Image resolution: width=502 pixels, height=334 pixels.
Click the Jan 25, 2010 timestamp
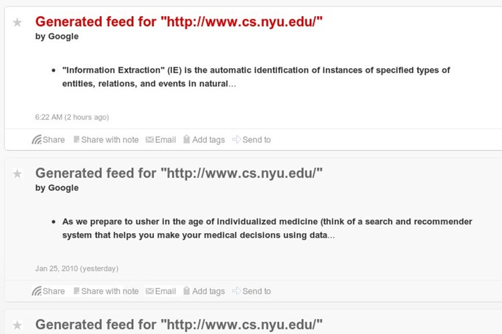pos(77,269)
